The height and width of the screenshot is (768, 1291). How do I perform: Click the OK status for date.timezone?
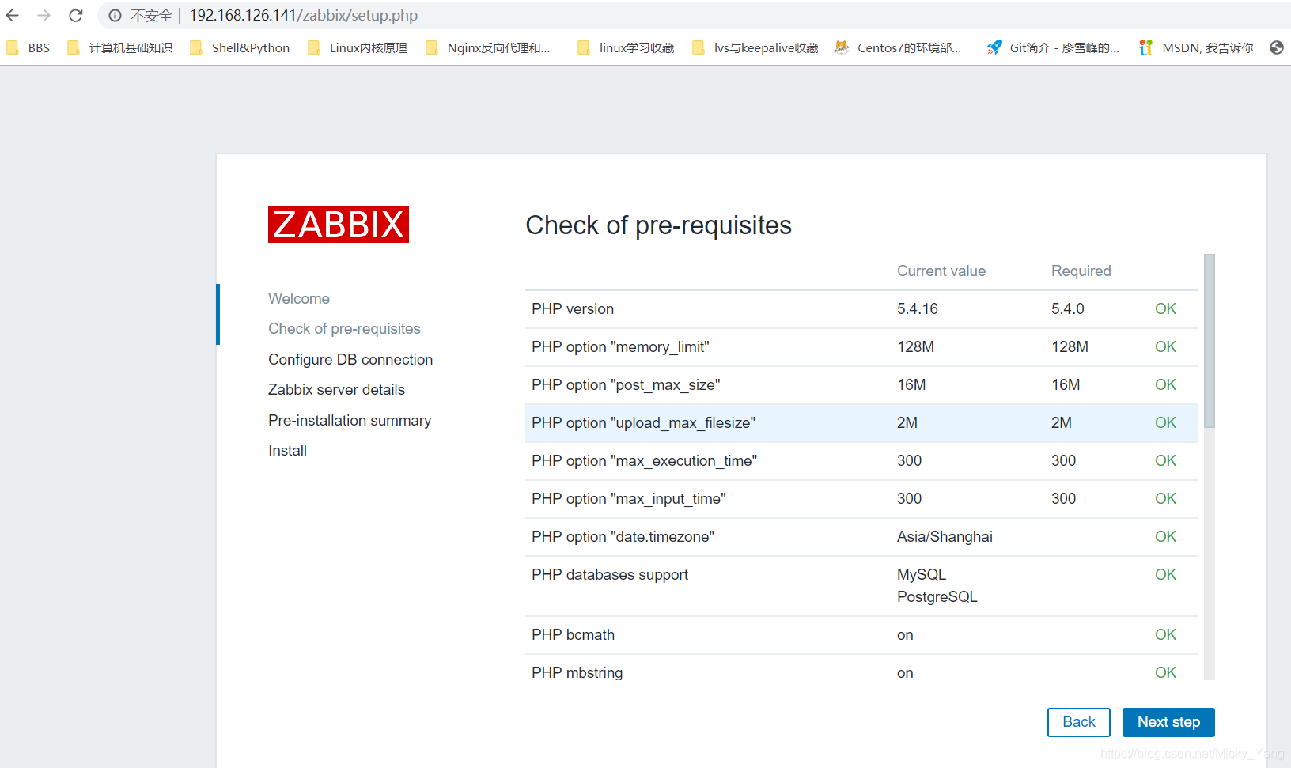1165,537
